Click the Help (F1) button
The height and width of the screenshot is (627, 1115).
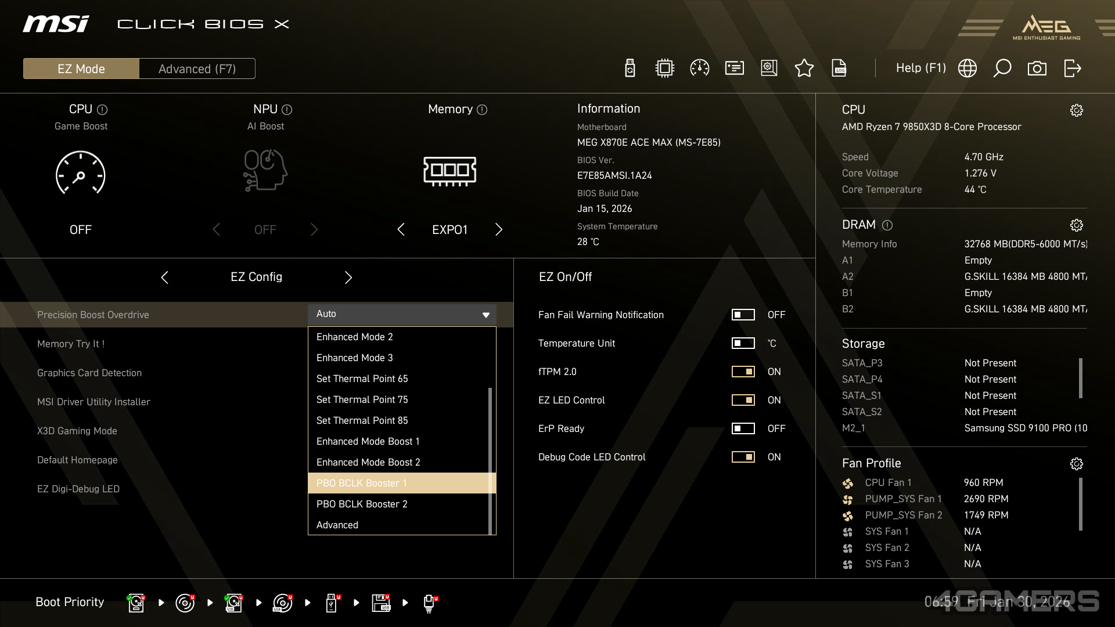[x=920, y=68]
